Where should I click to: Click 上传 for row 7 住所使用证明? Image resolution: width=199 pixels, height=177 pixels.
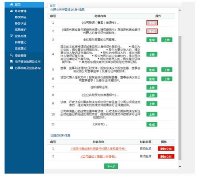pyautogui.click(x=152, y=88)
